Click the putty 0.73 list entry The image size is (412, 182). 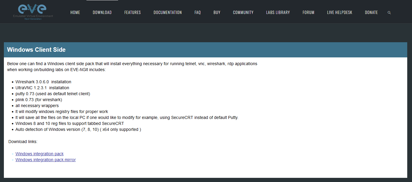coord(53,94)
